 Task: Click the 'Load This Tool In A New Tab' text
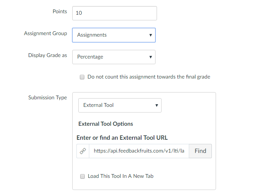[121, 176]
